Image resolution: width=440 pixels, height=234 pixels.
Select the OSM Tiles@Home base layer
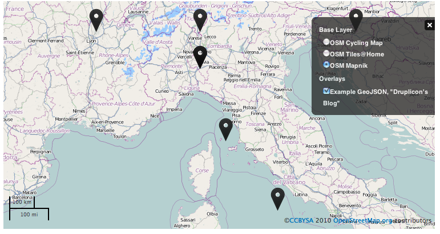click(326, 53)
